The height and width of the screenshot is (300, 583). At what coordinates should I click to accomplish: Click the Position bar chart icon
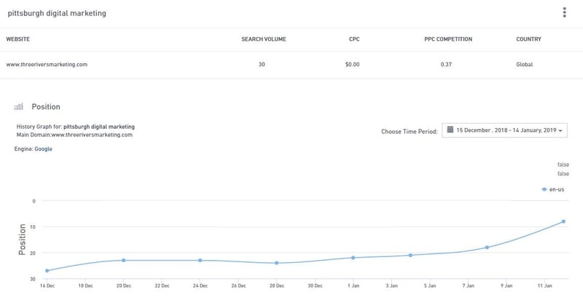click(19, 107)
